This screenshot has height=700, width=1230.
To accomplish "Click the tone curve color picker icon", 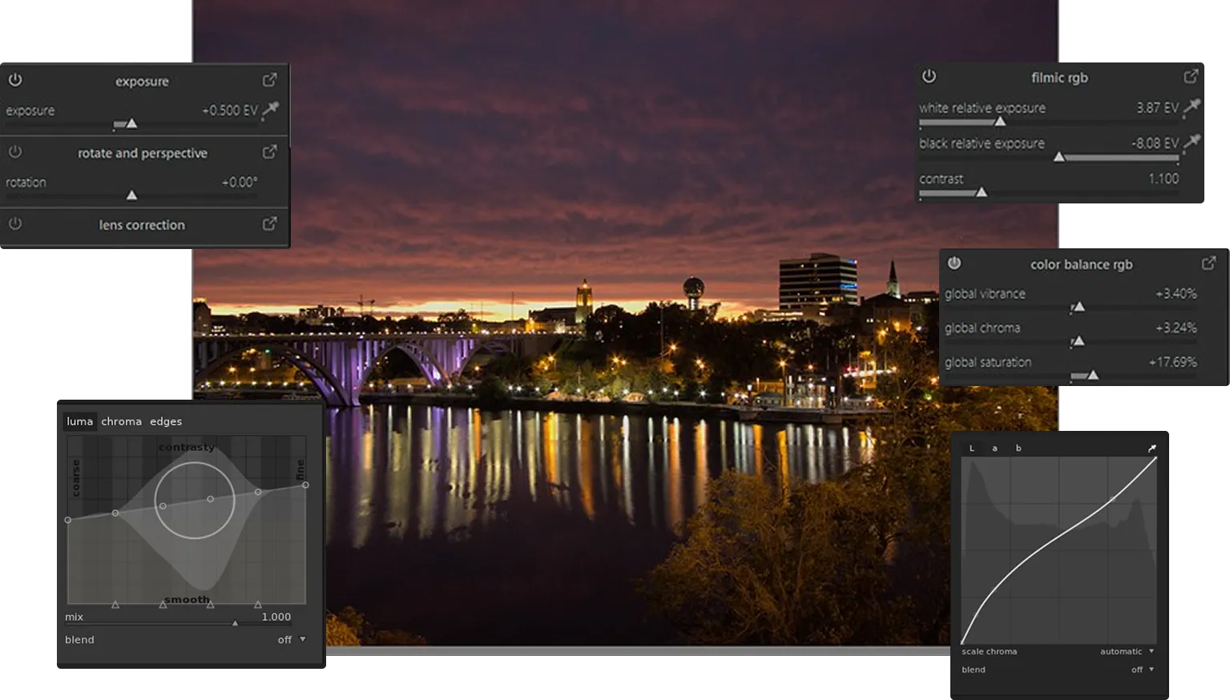I will tap(1152, 448).
